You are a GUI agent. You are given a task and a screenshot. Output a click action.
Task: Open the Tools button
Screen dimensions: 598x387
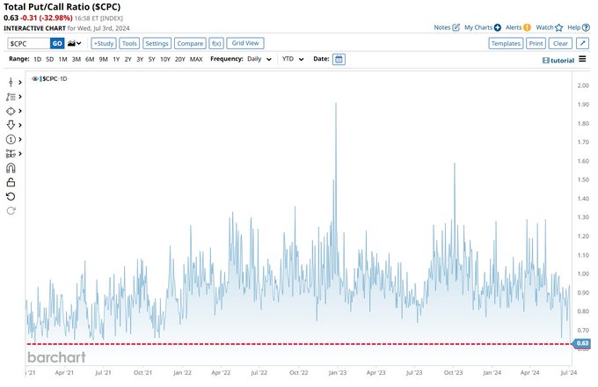tap(129, 43)
